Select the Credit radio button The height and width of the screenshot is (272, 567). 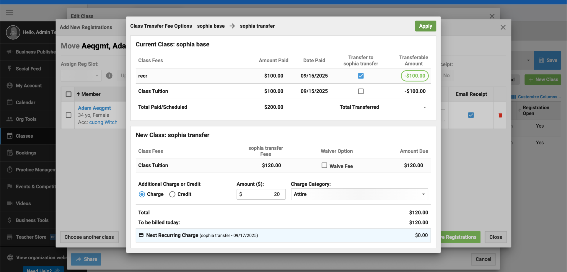[172, 194]
